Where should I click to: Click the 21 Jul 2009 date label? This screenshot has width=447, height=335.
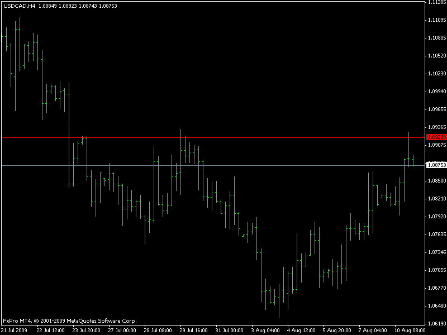[15, 331]
